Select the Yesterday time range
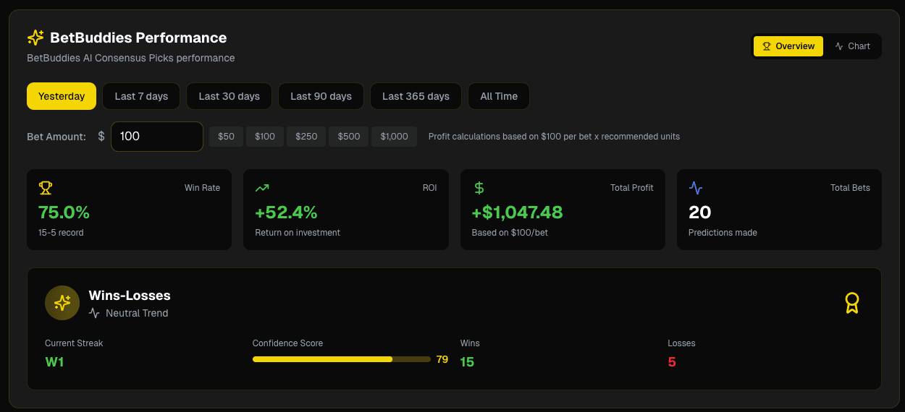905x412 pixels. click(x=62, y=96)
